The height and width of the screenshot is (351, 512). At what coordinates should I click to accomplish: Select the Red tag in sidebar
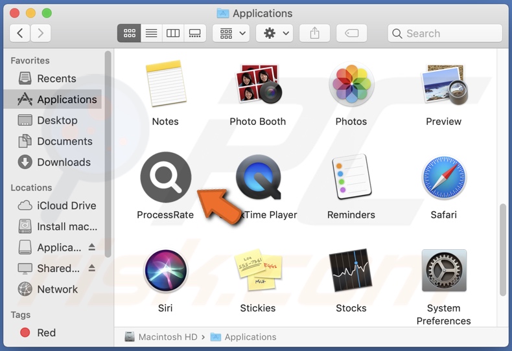[54, 332]
